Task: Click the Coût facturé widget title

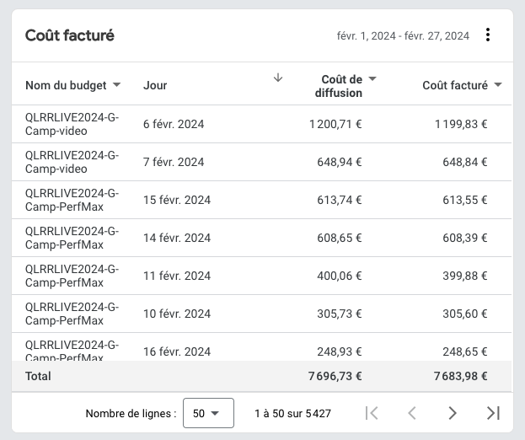Action: pyautogui.click(x=70, y=35)
